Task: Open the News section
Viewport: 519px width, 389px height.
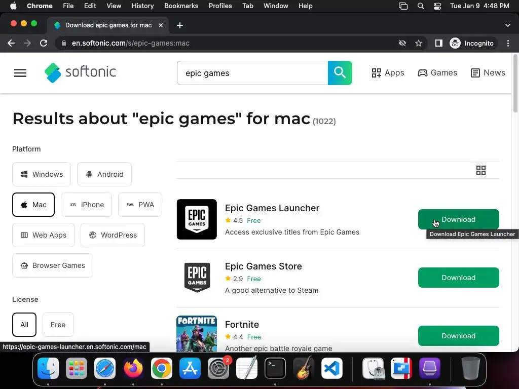Action: click(488, 73)
